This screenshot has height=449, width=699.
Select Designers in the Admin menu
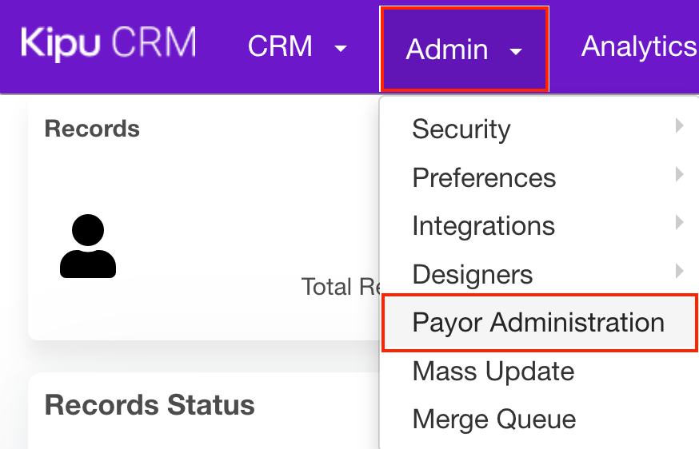[x=472, y=275]
